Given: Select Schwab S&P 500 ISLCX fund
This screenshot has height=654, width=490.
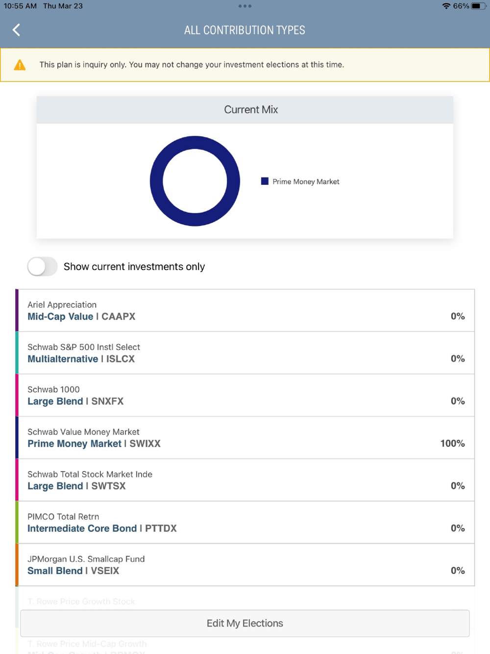Looking at the screenshot, I should click(x=245, y=353).
